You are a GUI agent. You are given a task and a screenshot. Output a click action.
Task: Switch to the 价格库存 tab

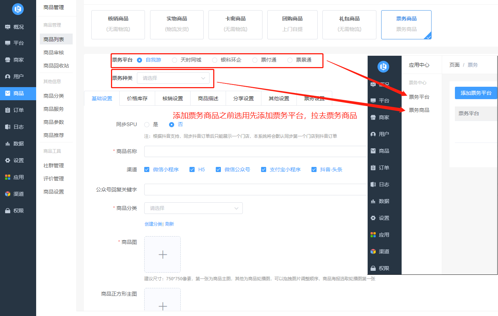tap(137, 98)
